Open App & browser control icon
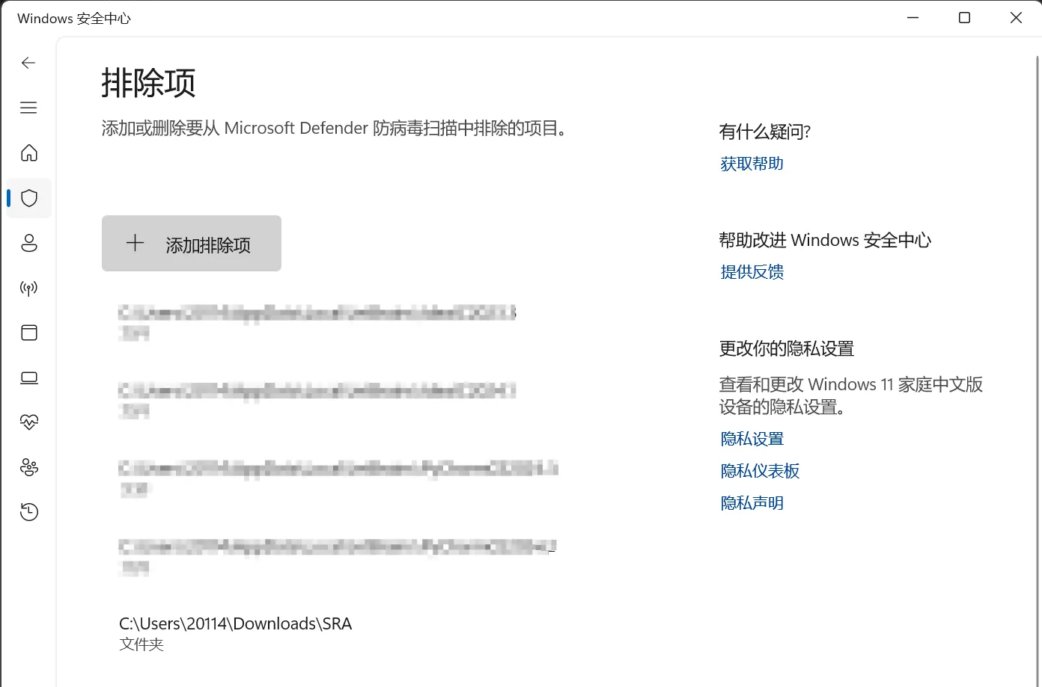 click(29, 333)
